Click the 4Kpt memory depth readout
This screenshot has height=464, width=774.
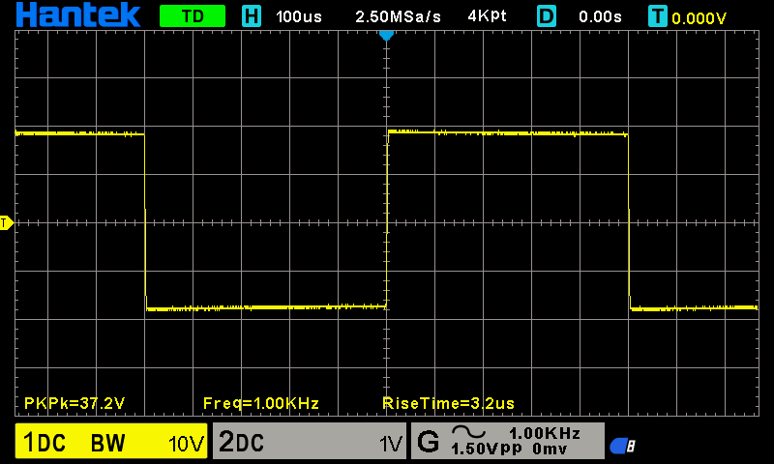click(488, 16)
